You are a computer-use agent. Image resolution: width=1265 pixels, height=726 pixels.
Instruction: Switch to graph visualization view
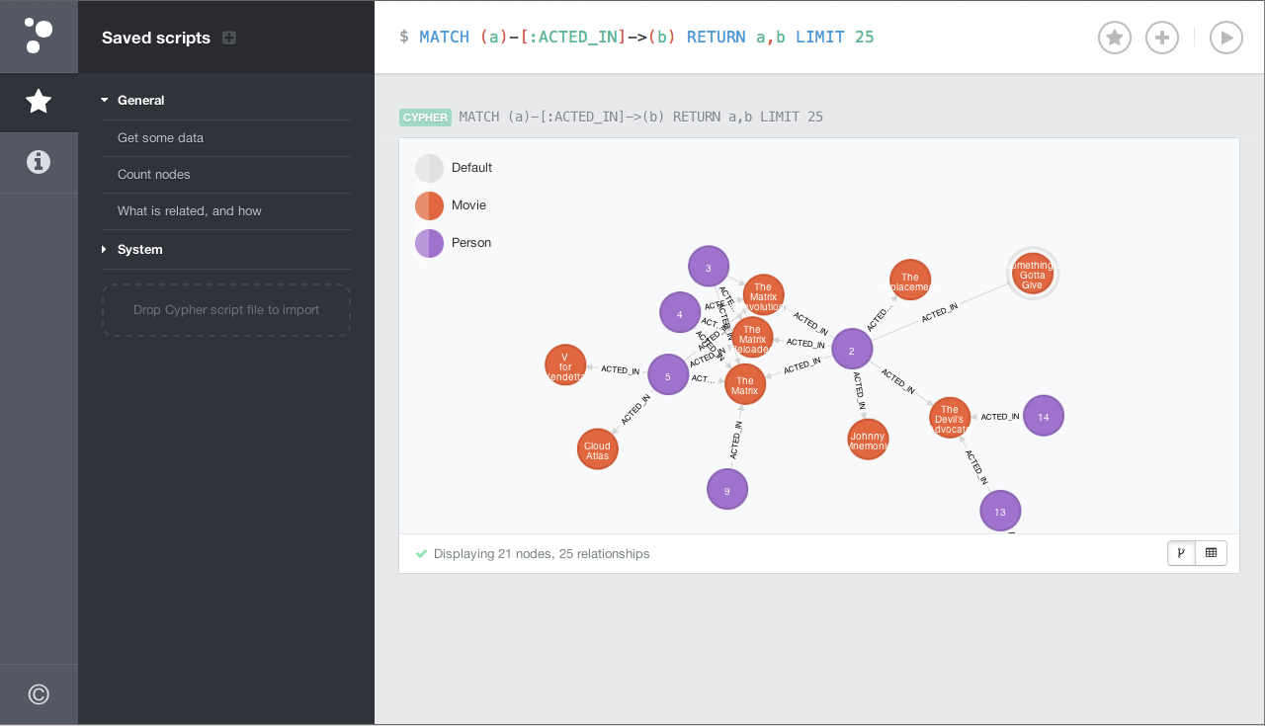(1181, 553)
